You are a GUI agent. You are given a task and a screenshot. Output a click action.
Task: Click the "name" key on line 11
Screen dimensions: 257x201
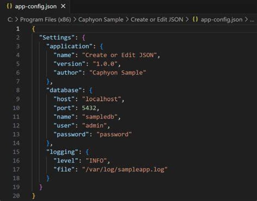64,117
